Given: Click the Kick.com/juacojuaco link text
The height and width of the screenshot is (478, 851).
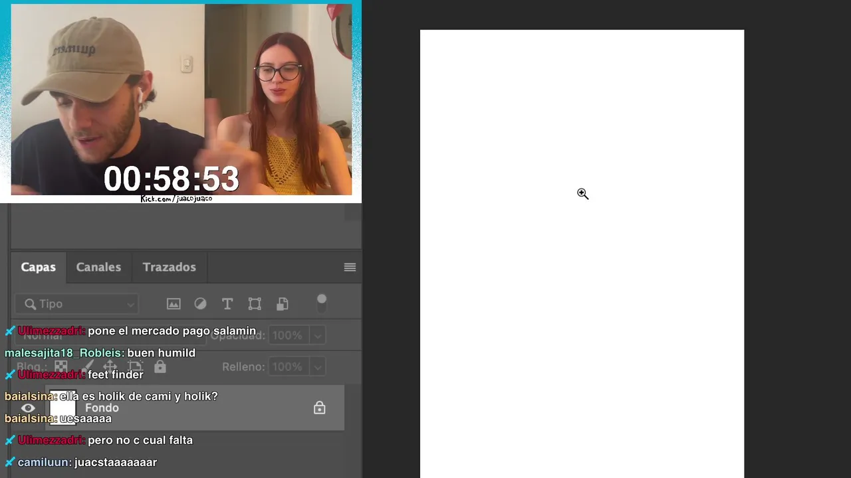Looking at the screenshot, I should point(176,199).
